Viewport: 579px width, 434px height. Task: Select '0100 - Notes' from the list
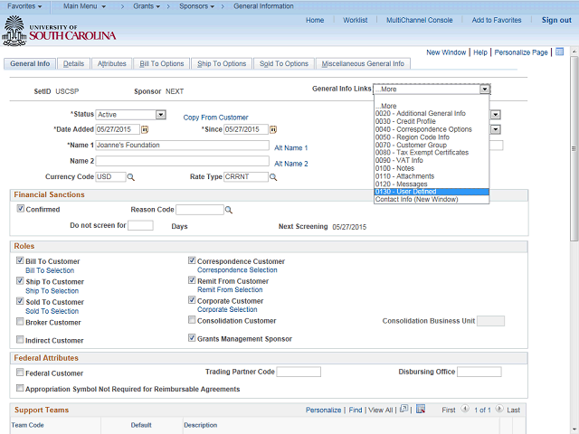tap(394, 168)
